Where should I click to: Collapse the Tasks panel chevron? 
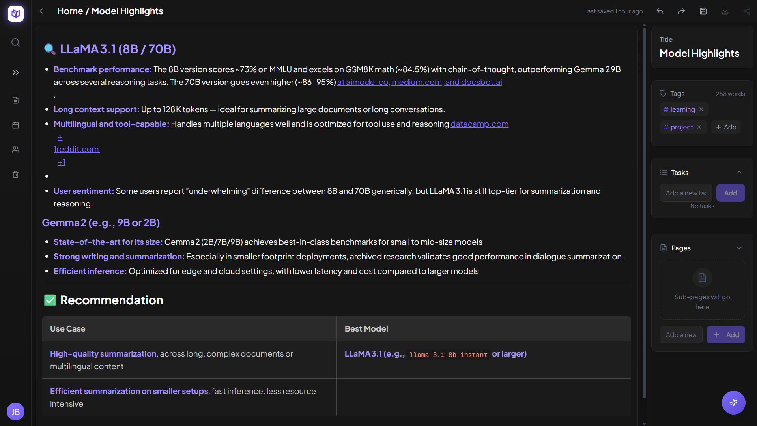click(739, 173)
